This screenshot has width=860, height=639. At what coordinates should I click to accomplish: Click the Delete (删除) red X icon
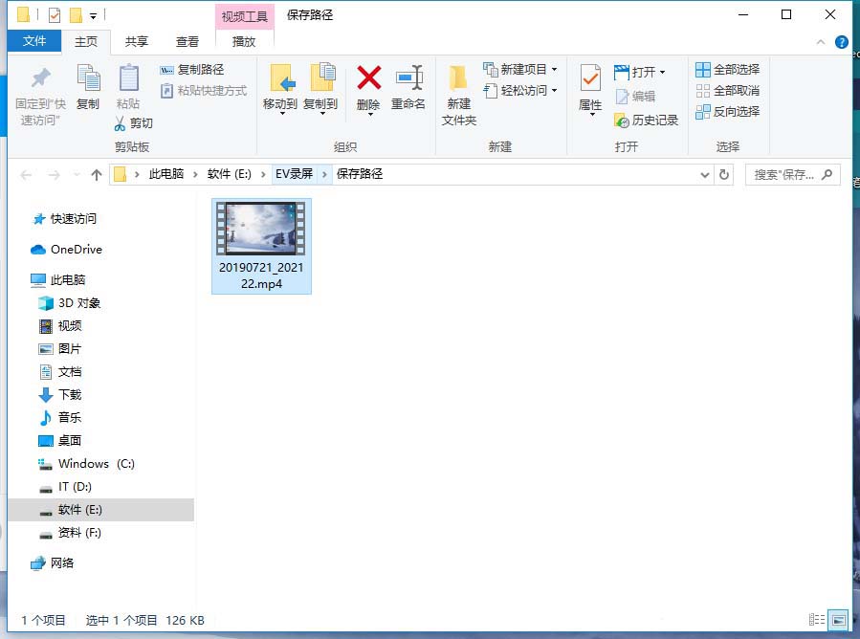click(368, 78)
